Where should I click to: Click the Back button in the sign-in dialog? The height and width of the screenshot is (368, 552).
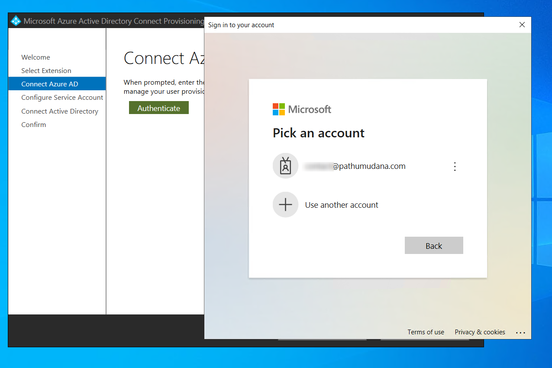[x=434, y=245]
